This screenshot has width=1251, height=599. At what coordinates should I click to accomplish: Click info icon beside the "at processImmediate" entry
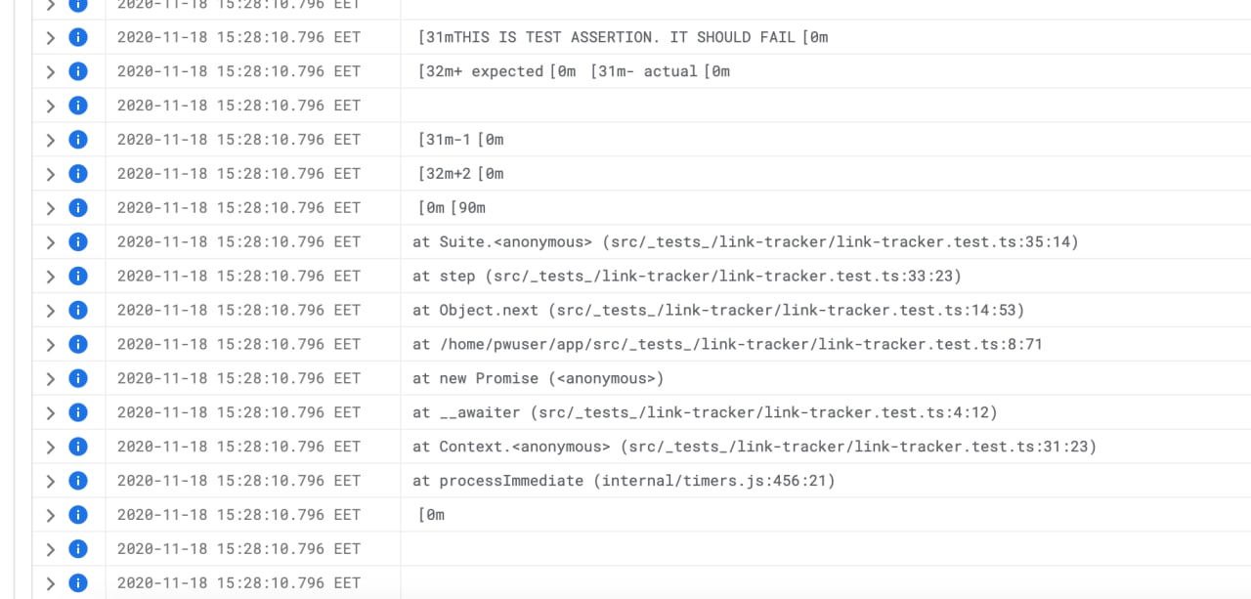point(78,481)
